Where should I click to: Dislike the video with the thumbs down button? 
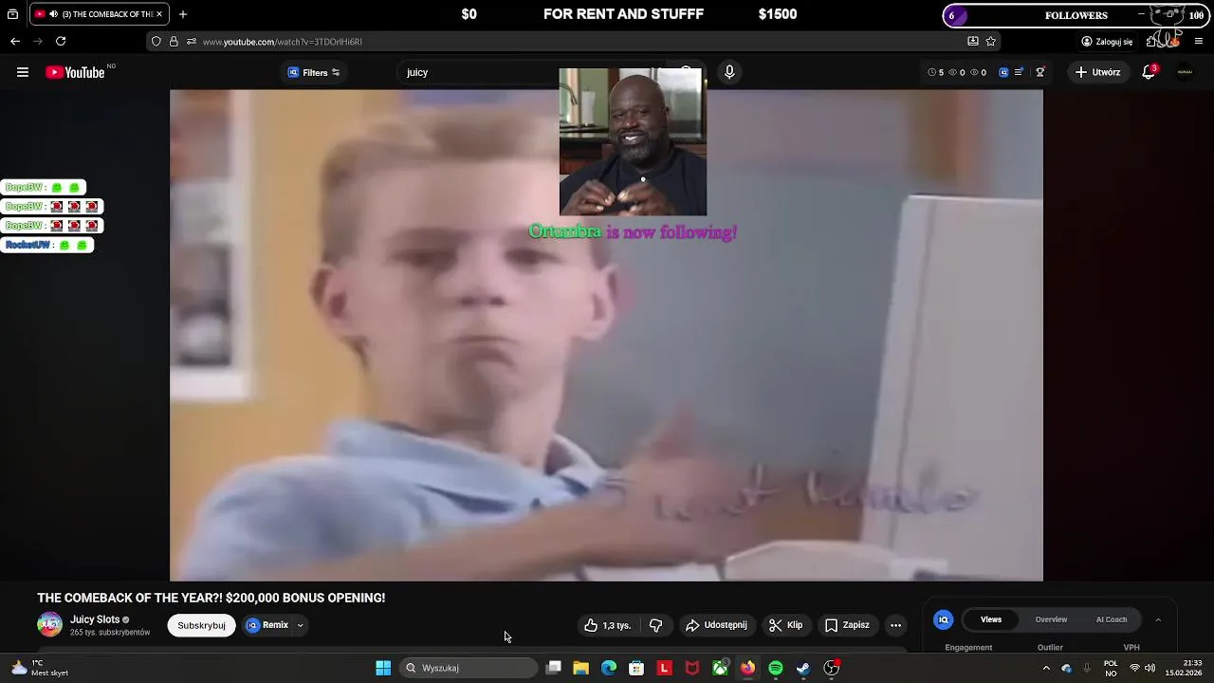[x=655, y=625]
